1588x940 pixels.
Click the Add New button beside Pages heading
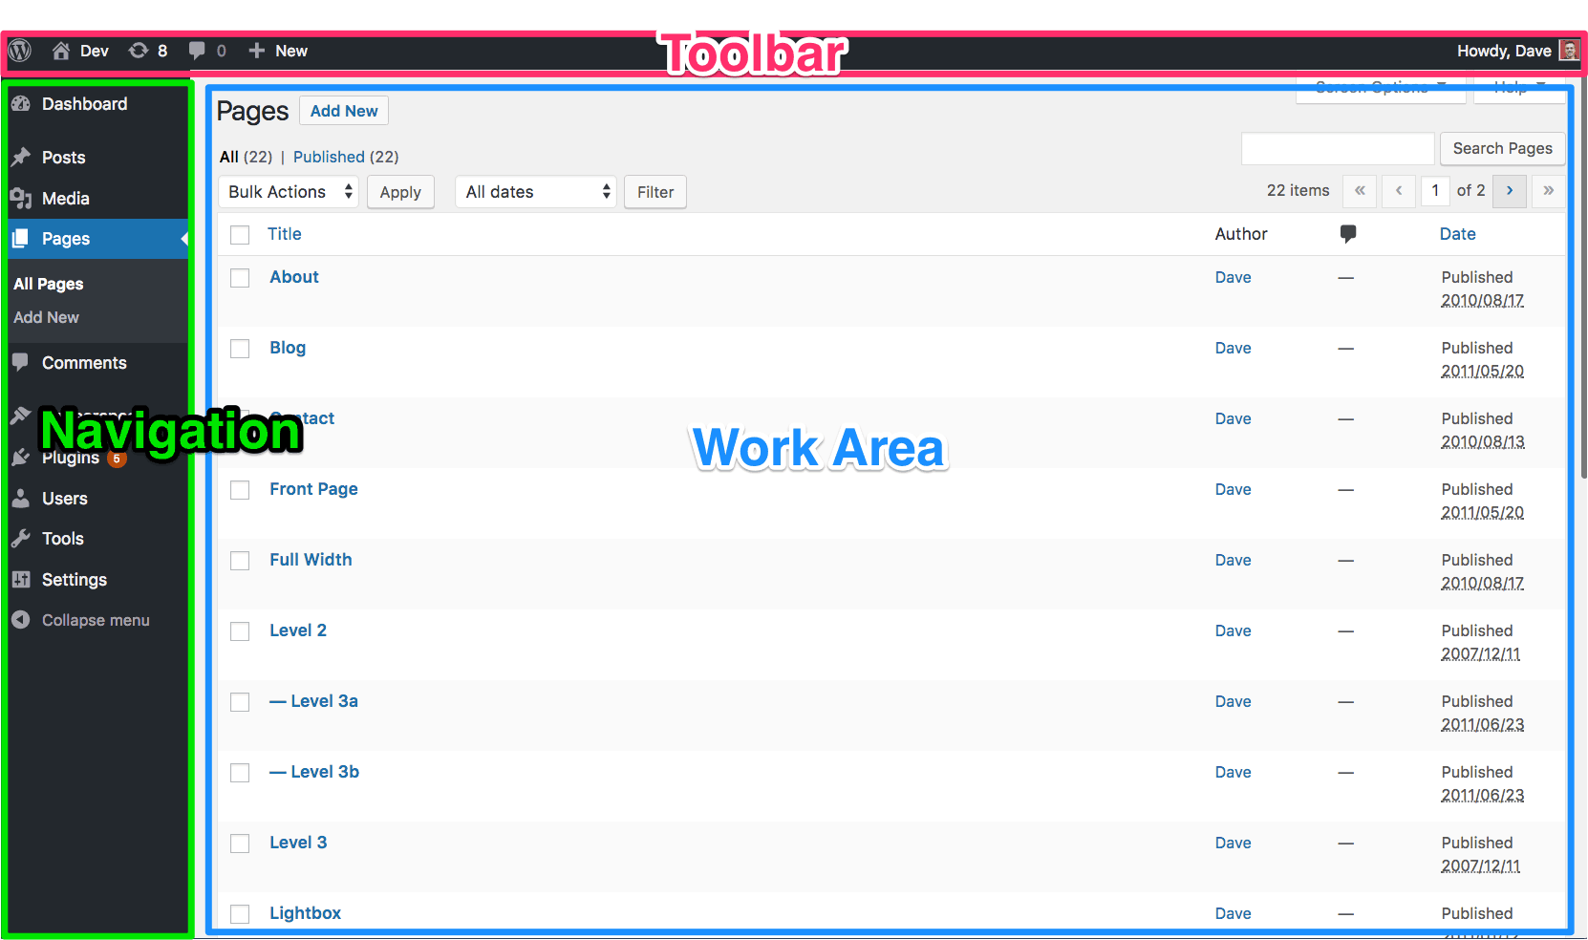pyautogui.click(x=344, y=111)
